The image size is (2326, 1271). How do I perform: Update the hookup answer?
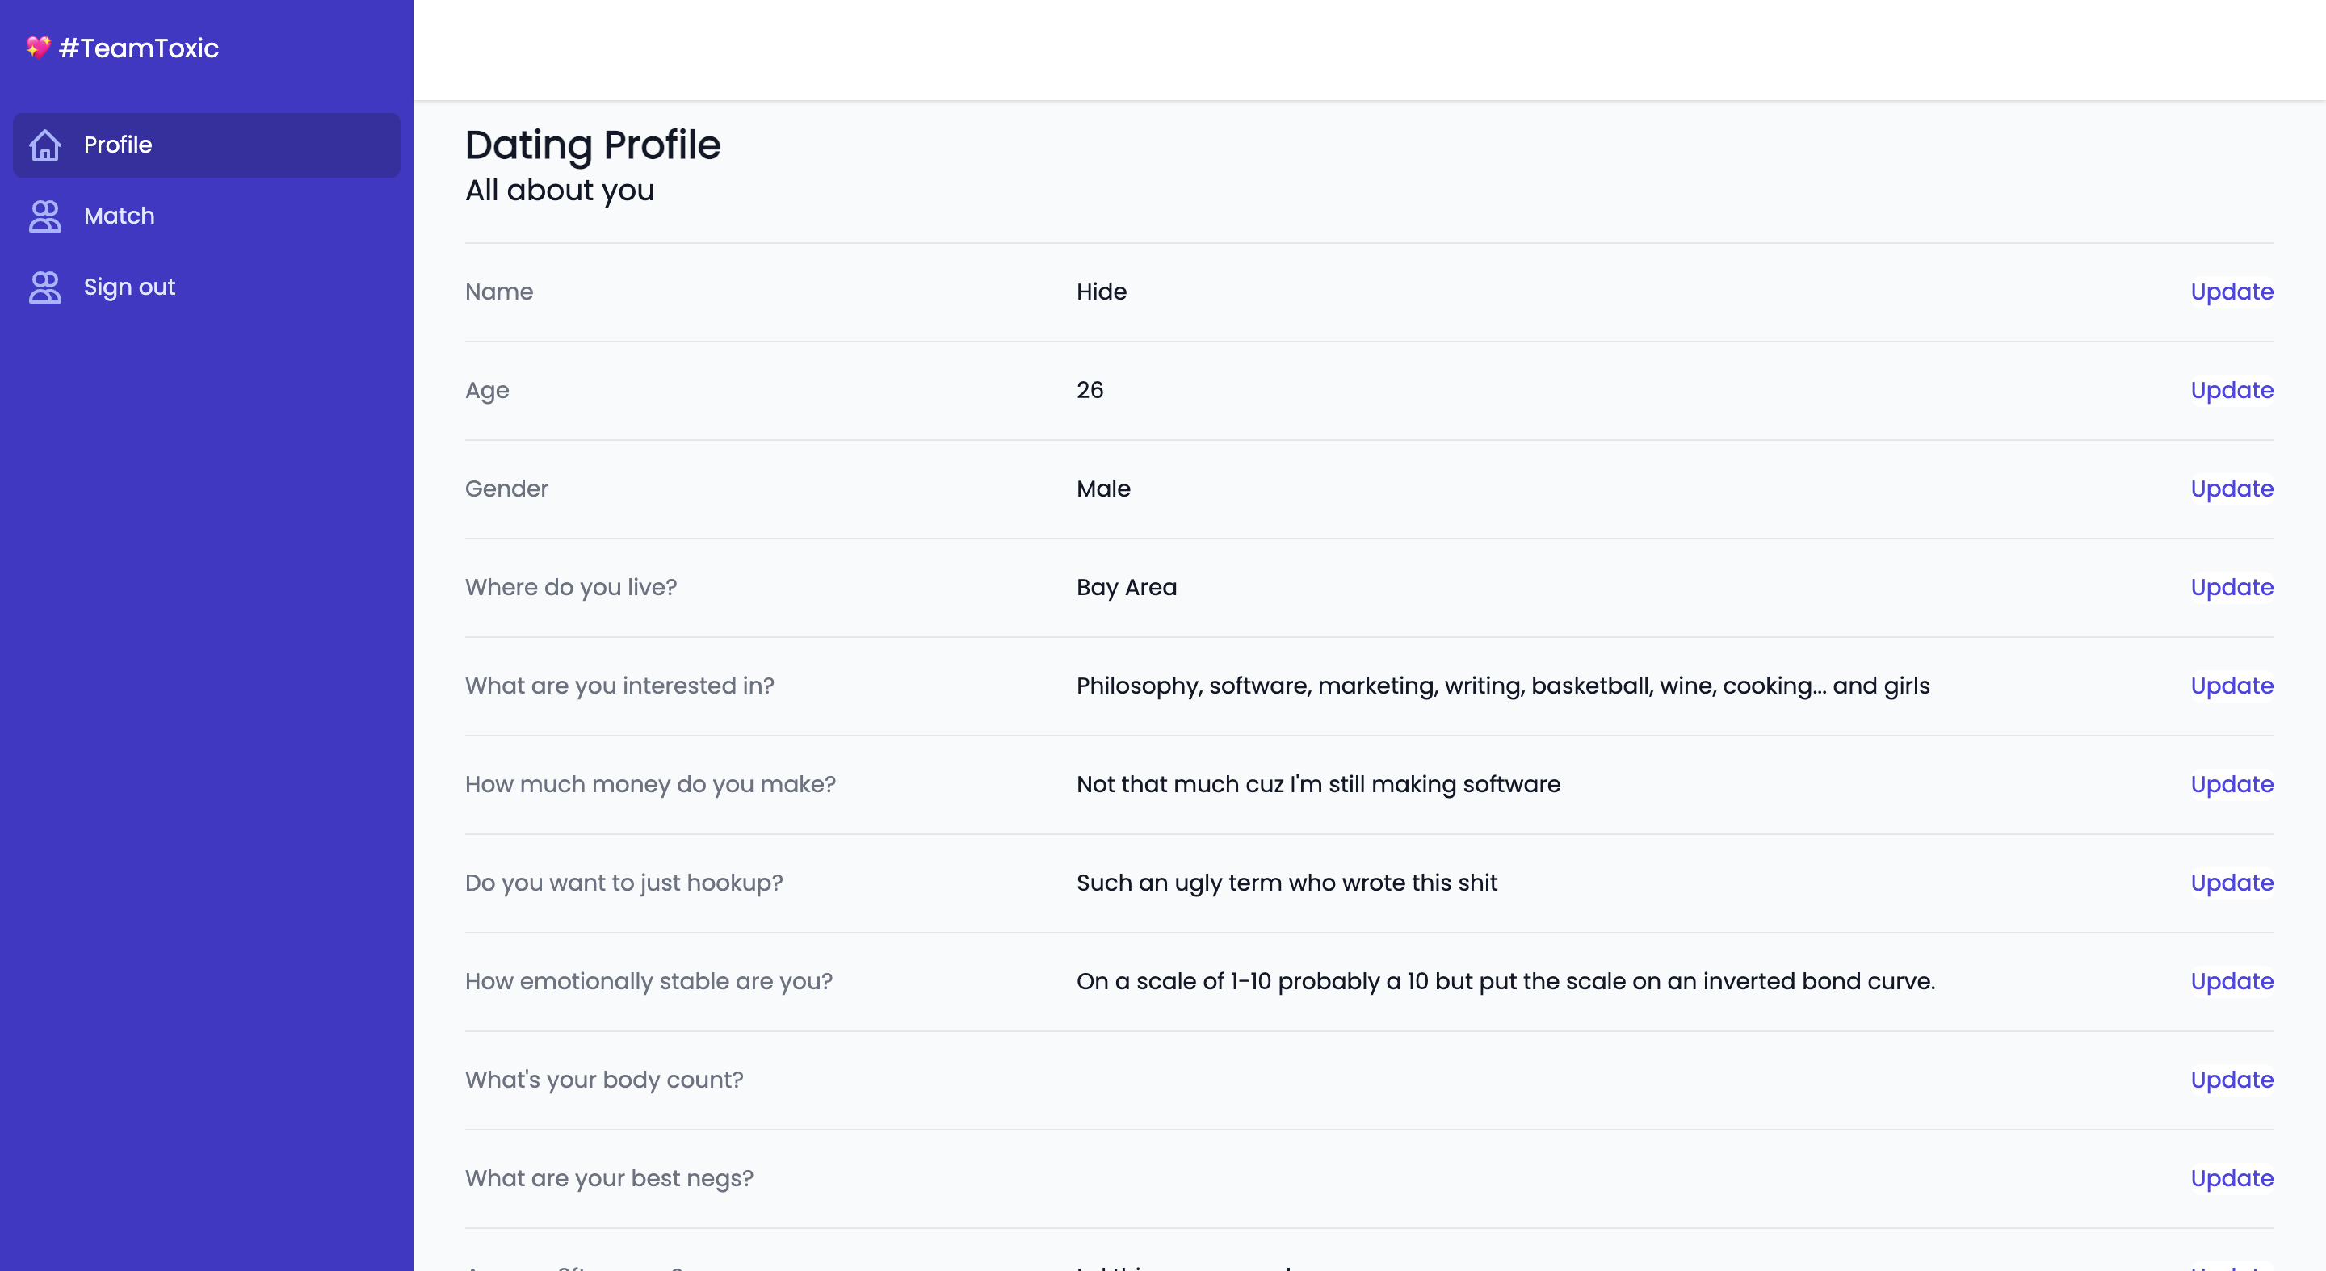pos(2232,882)
